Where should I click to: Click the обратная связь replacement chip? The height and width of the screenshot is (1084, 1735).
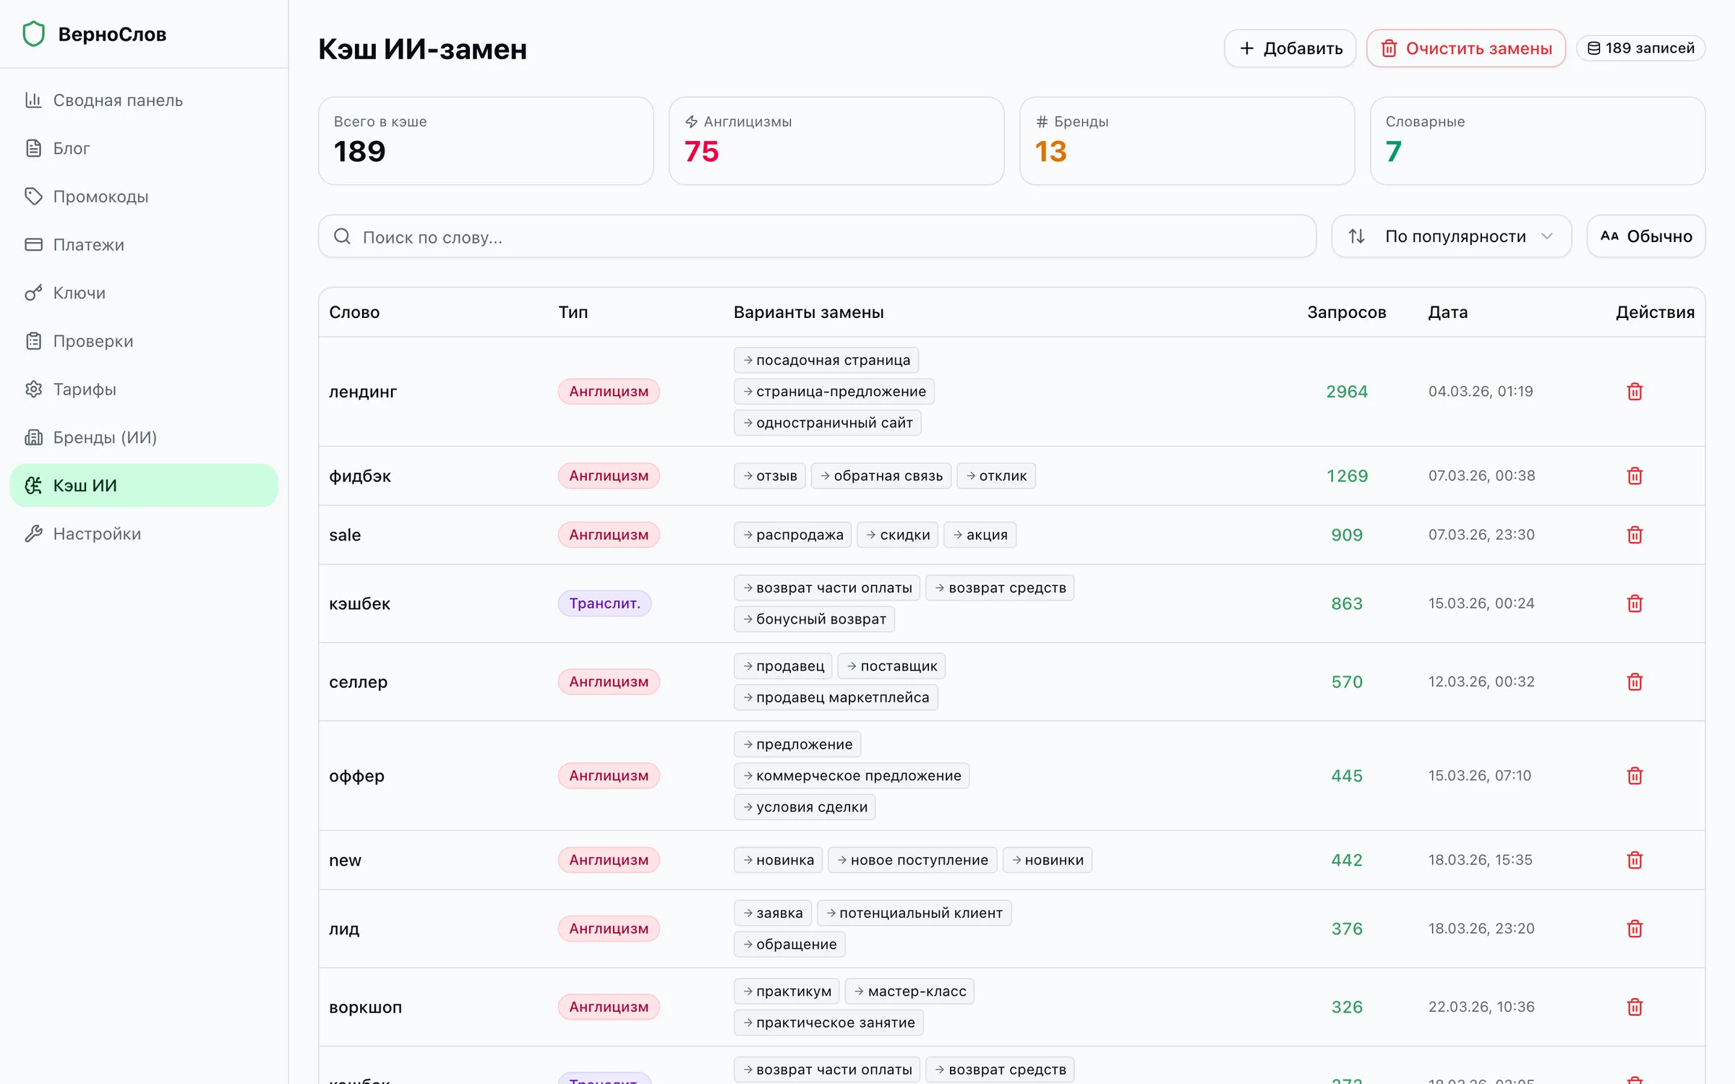click(x=881, y=476)
